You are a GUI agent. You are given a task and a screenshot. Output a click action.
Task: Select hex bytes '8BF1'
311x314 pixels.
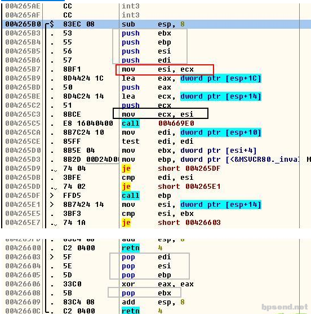(x=72, y=69)
